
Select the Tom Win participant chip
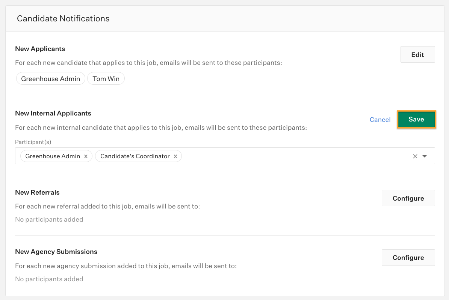point(106,79)
